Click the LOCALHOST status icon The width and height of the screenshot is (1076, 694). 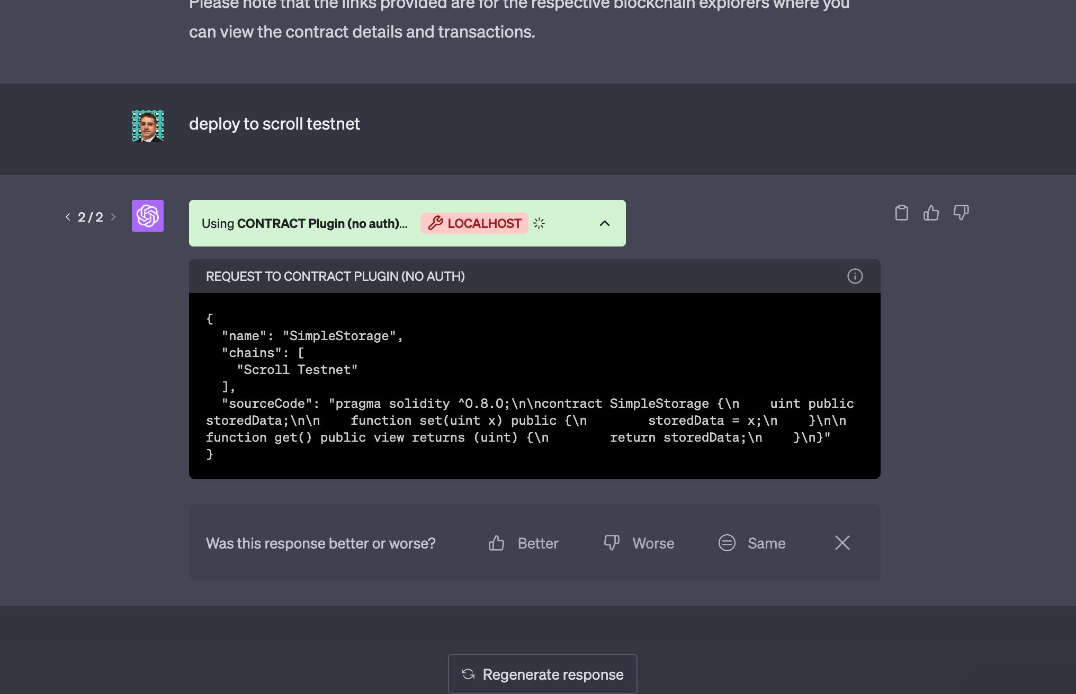pos(539,223)
